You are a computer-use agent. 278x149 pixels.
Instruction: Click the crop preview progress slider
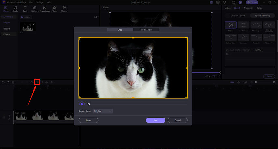coord(138,104)
